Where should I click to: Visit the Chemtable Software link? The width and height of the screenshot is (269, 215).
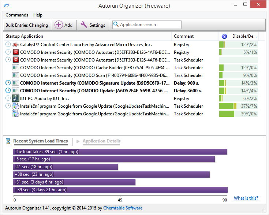[x=123, y=208]
